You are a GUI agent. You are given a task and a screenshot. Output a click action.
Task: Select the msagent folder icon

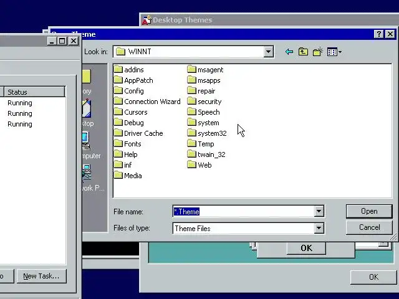pyautogui.click(x=191, y=69)
